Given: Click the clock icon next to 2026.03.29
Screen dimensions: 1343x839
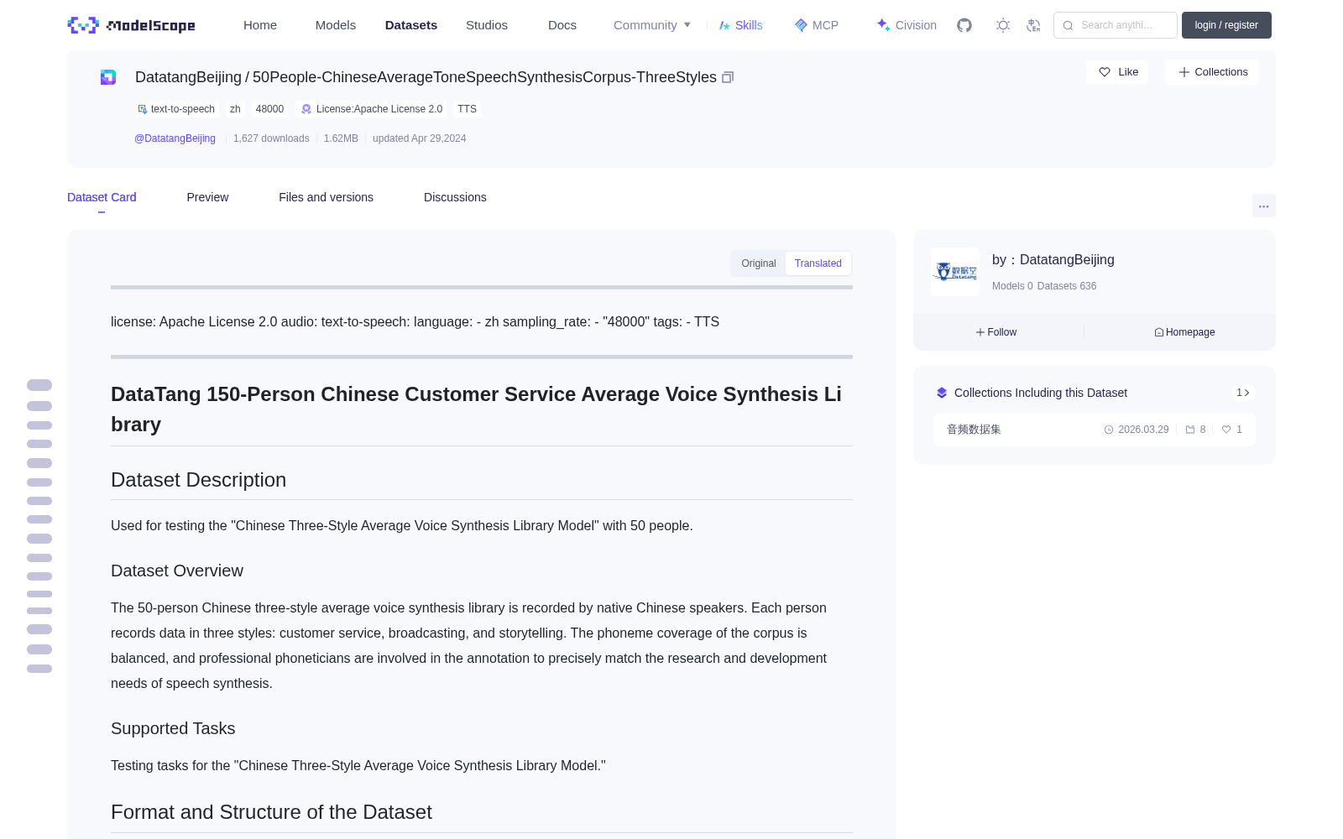Looking at the screenshot, I should [x=1109, y=430].
